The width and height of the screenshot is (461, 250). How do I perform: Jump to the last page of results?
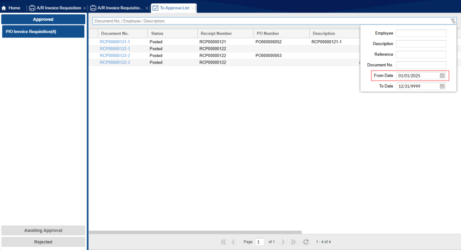293,242
